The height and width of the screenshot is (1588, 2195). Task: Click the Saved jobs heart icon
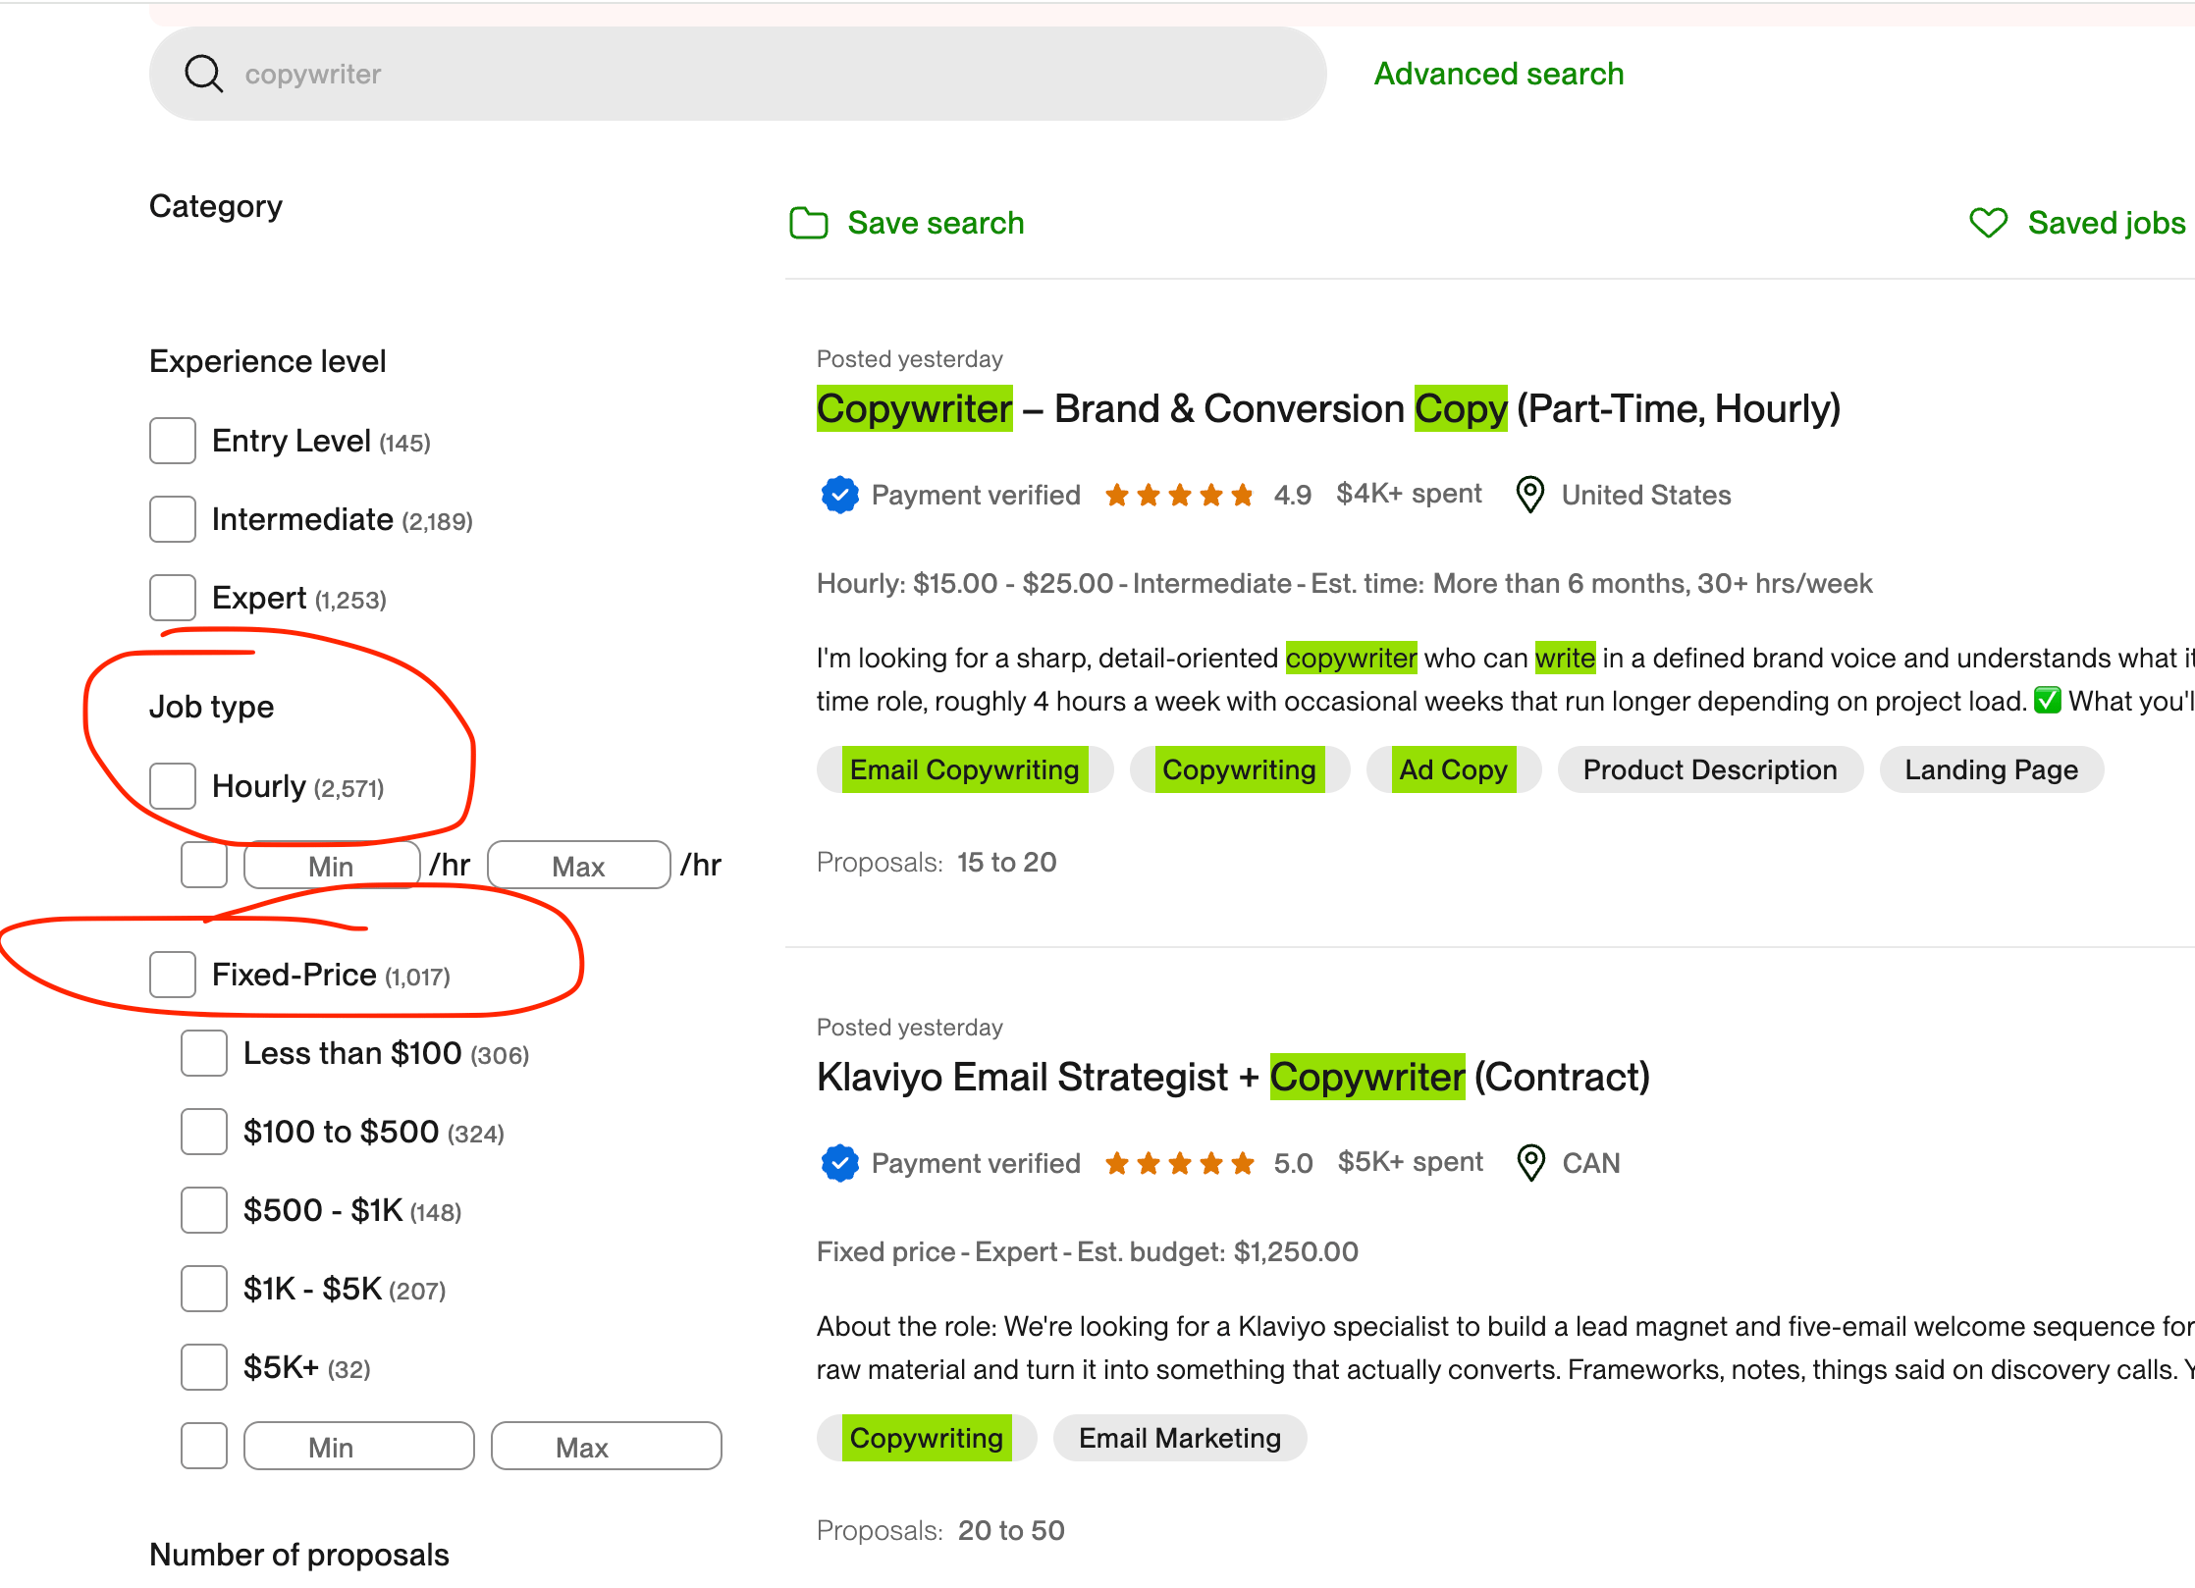coord(1989,223)
